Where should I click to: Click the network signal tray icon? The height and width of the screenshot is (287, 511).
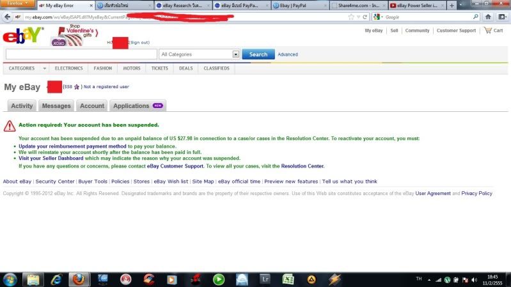coord(439,280)
